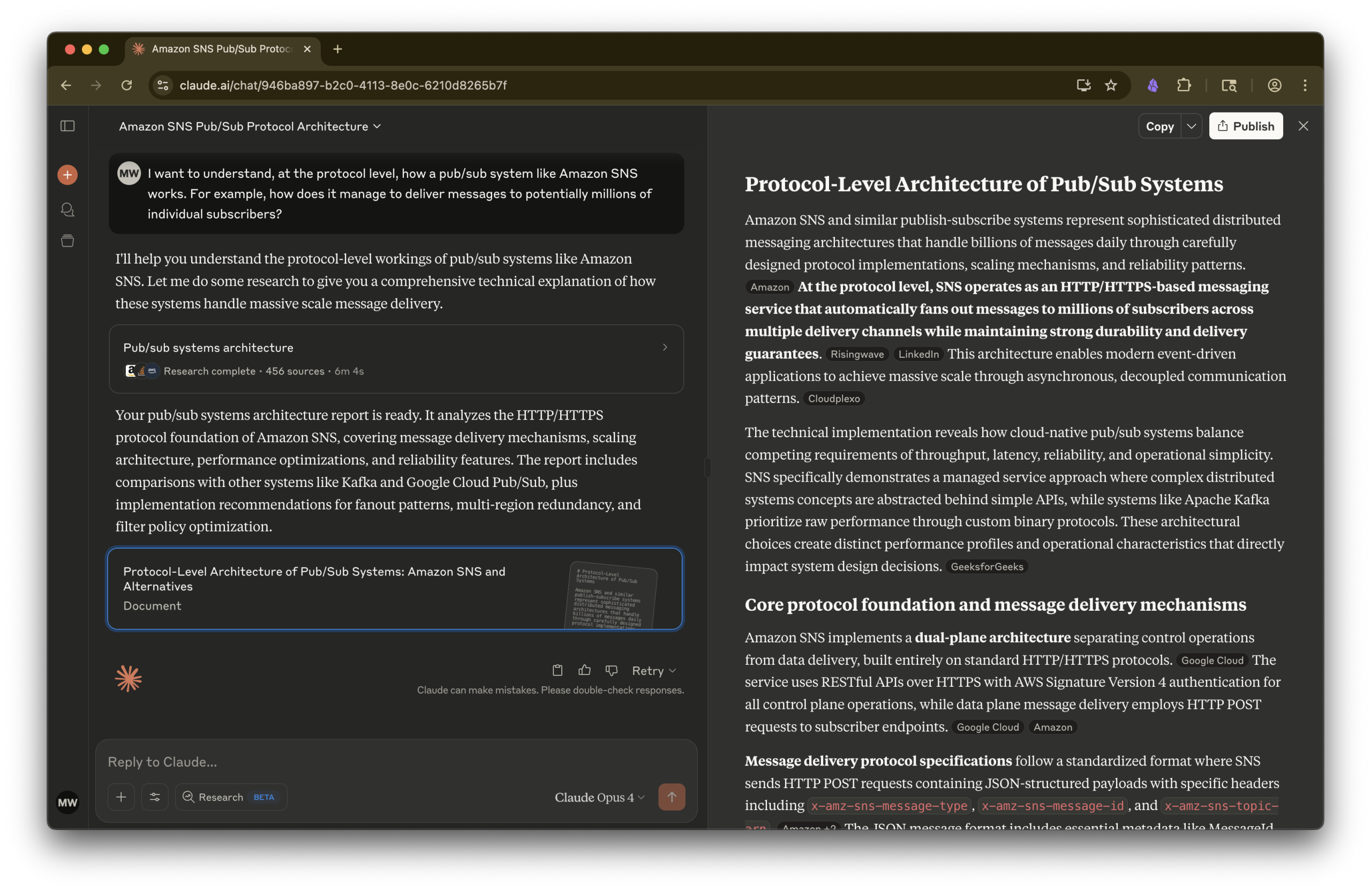Image resolution: width=1371 pixels, height=892 pixels.
Task: Open the projects icon in left sidebar
Action: [67, 241]
